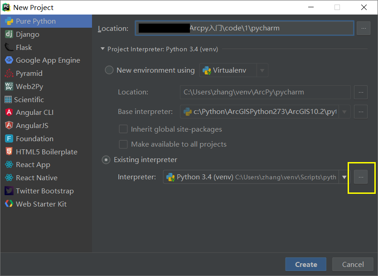
Task: Select HTML5 Boilerplate in project list
Action: click(46, 152)
